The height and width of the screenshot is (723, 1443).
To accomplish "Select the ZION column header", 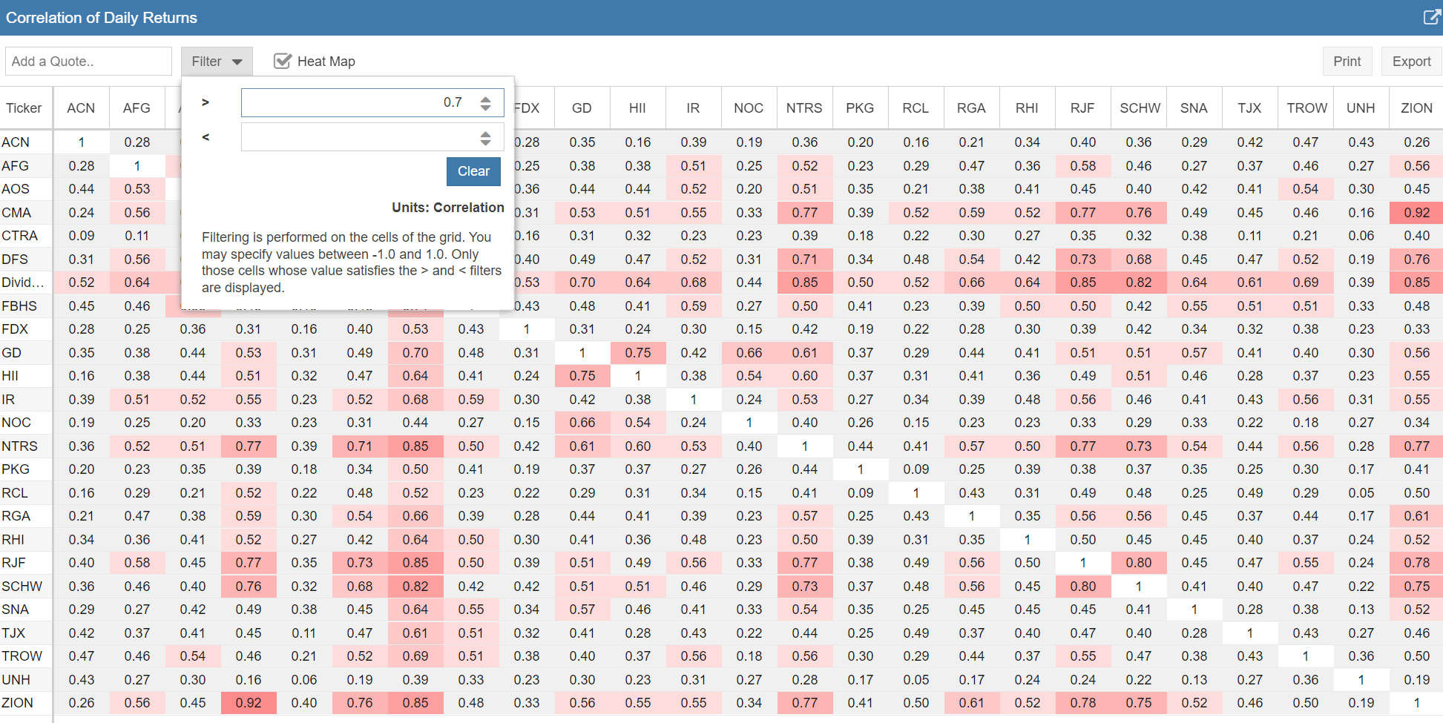I will coord(1416,108).
